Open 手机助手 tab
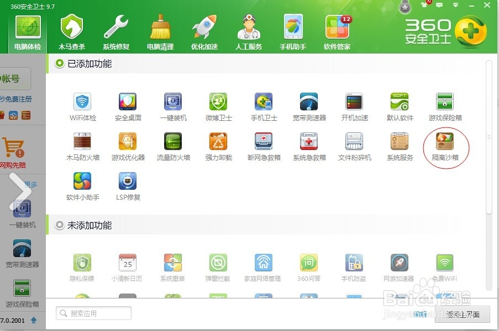Viewport: 499px width, 331px height. (x=293, y=33)
